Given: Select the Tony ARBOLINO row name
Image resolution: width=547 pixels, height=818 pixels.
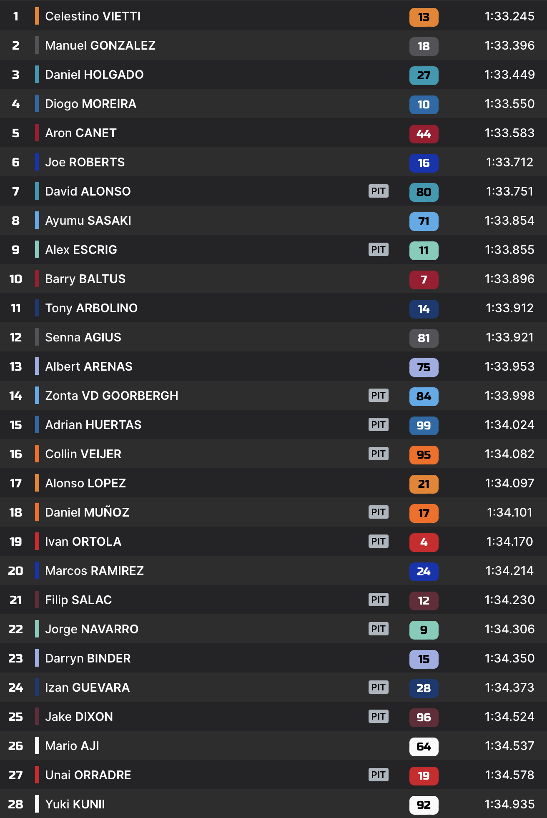Looking at the screenshot, I should point(91,308).
